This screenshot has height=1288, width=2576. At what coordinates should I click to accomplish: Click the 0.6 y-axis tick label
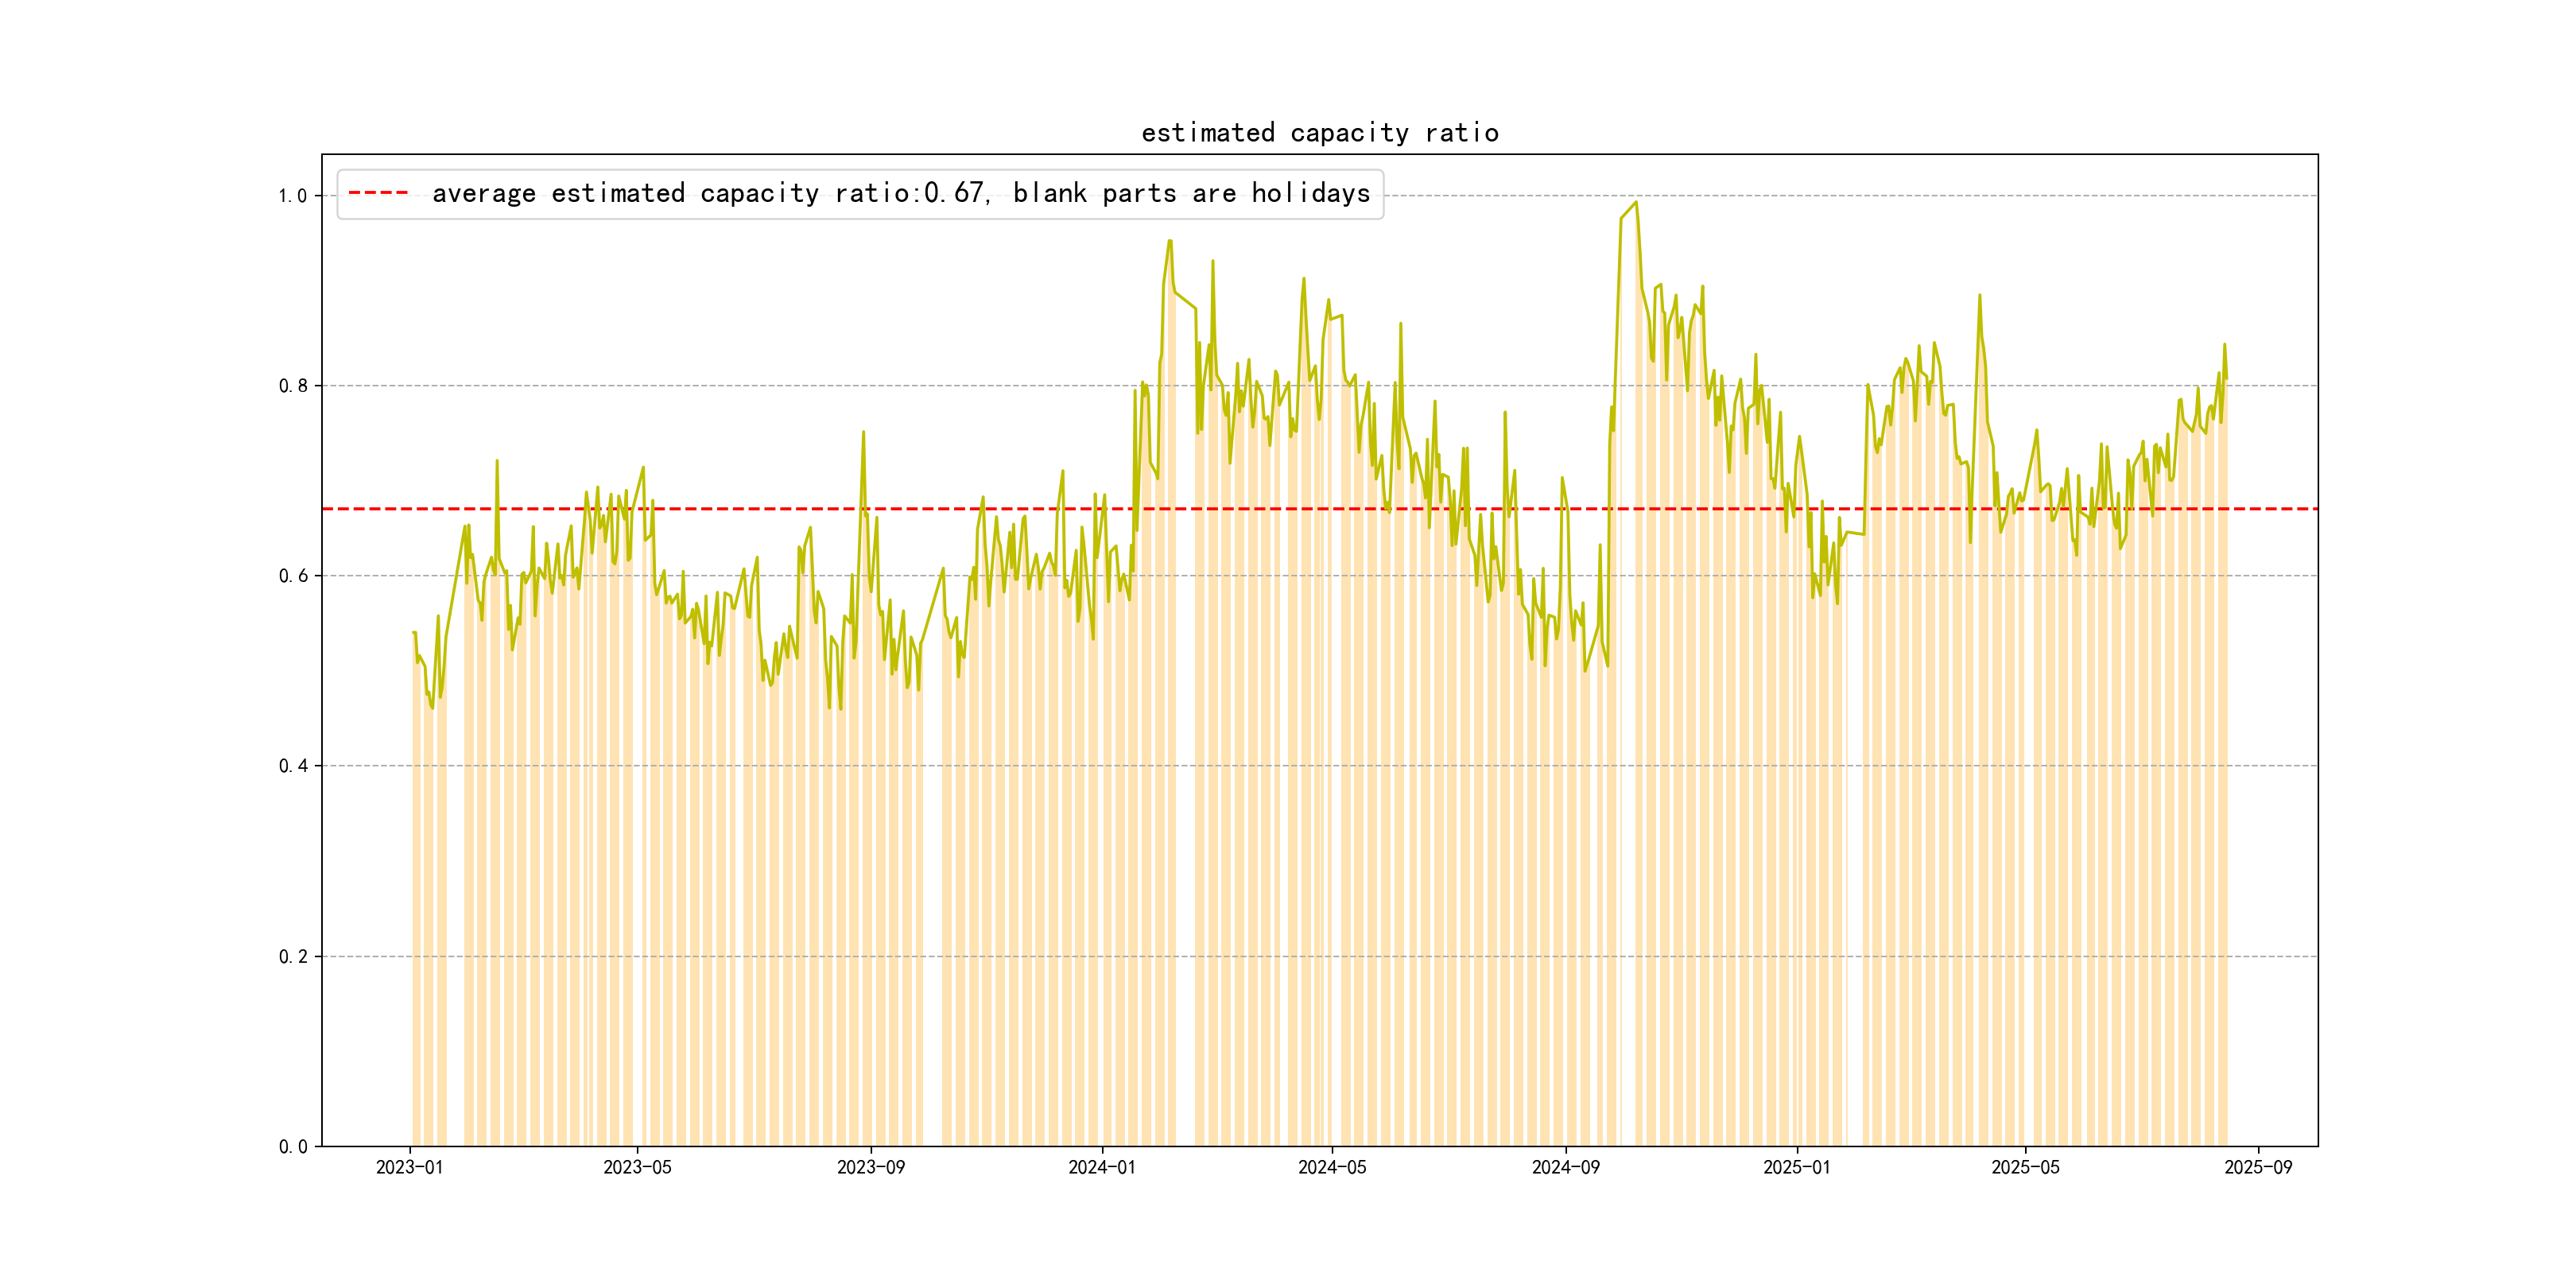point(292,576)
